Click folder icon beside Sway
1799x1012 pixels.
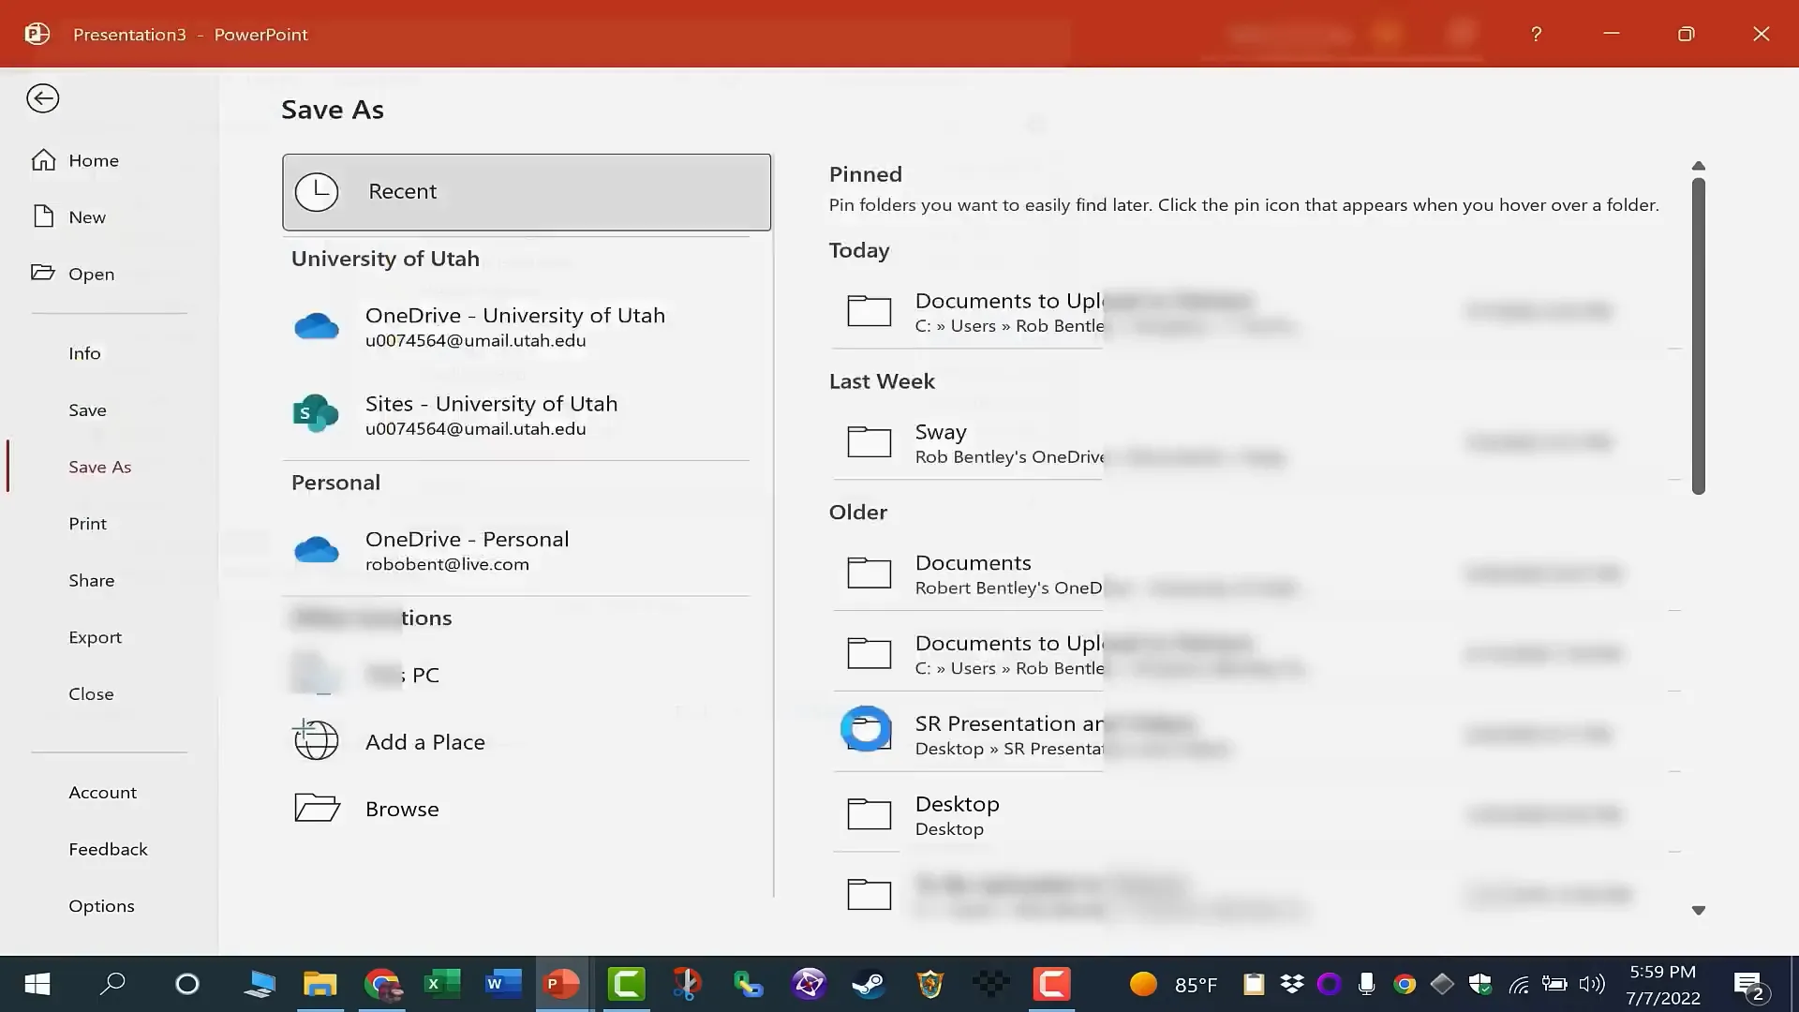pos(869,441)
